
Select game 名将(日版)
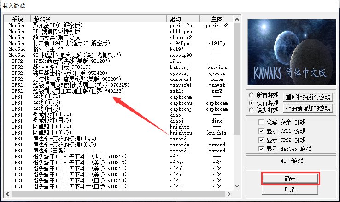pos(47,109)
